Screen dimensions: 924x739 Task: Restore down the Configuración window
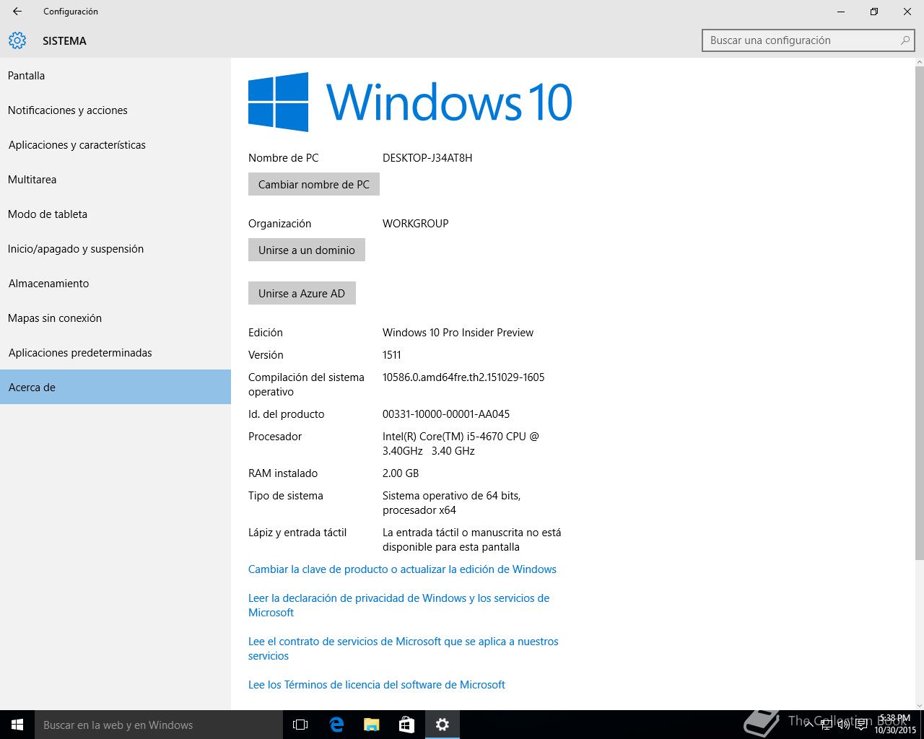click(874, 12)
